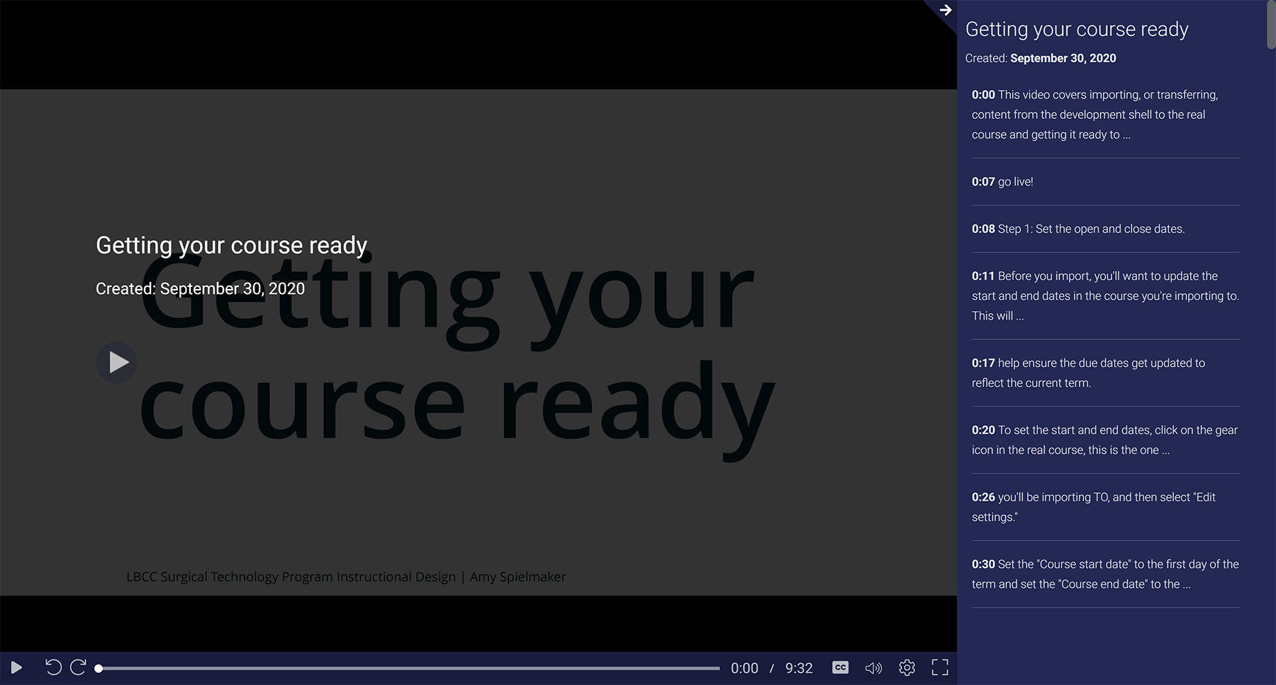This screenshot has height=685, width=1276.
Task: Click the play button in the bottom control bar
Action: click(16, 667)
